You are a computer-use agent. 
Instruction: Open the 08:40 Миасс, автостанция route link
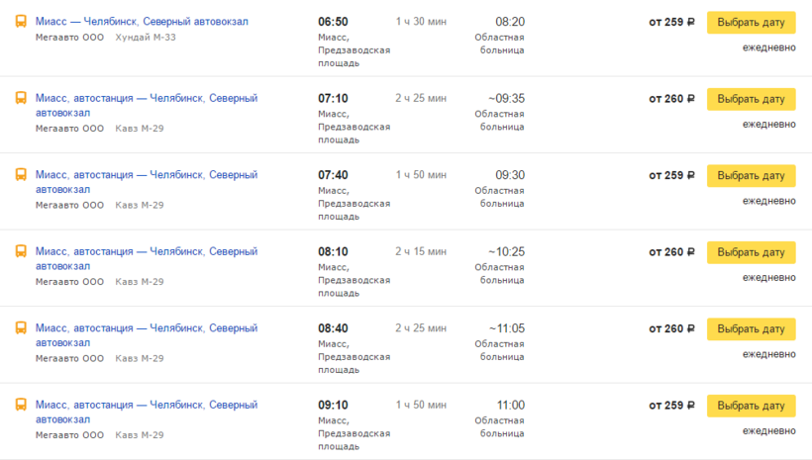[x=146, y=328]
